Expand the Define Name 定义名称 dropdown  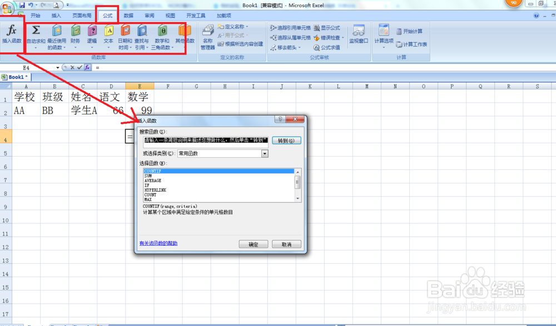[x=247, y=27]
